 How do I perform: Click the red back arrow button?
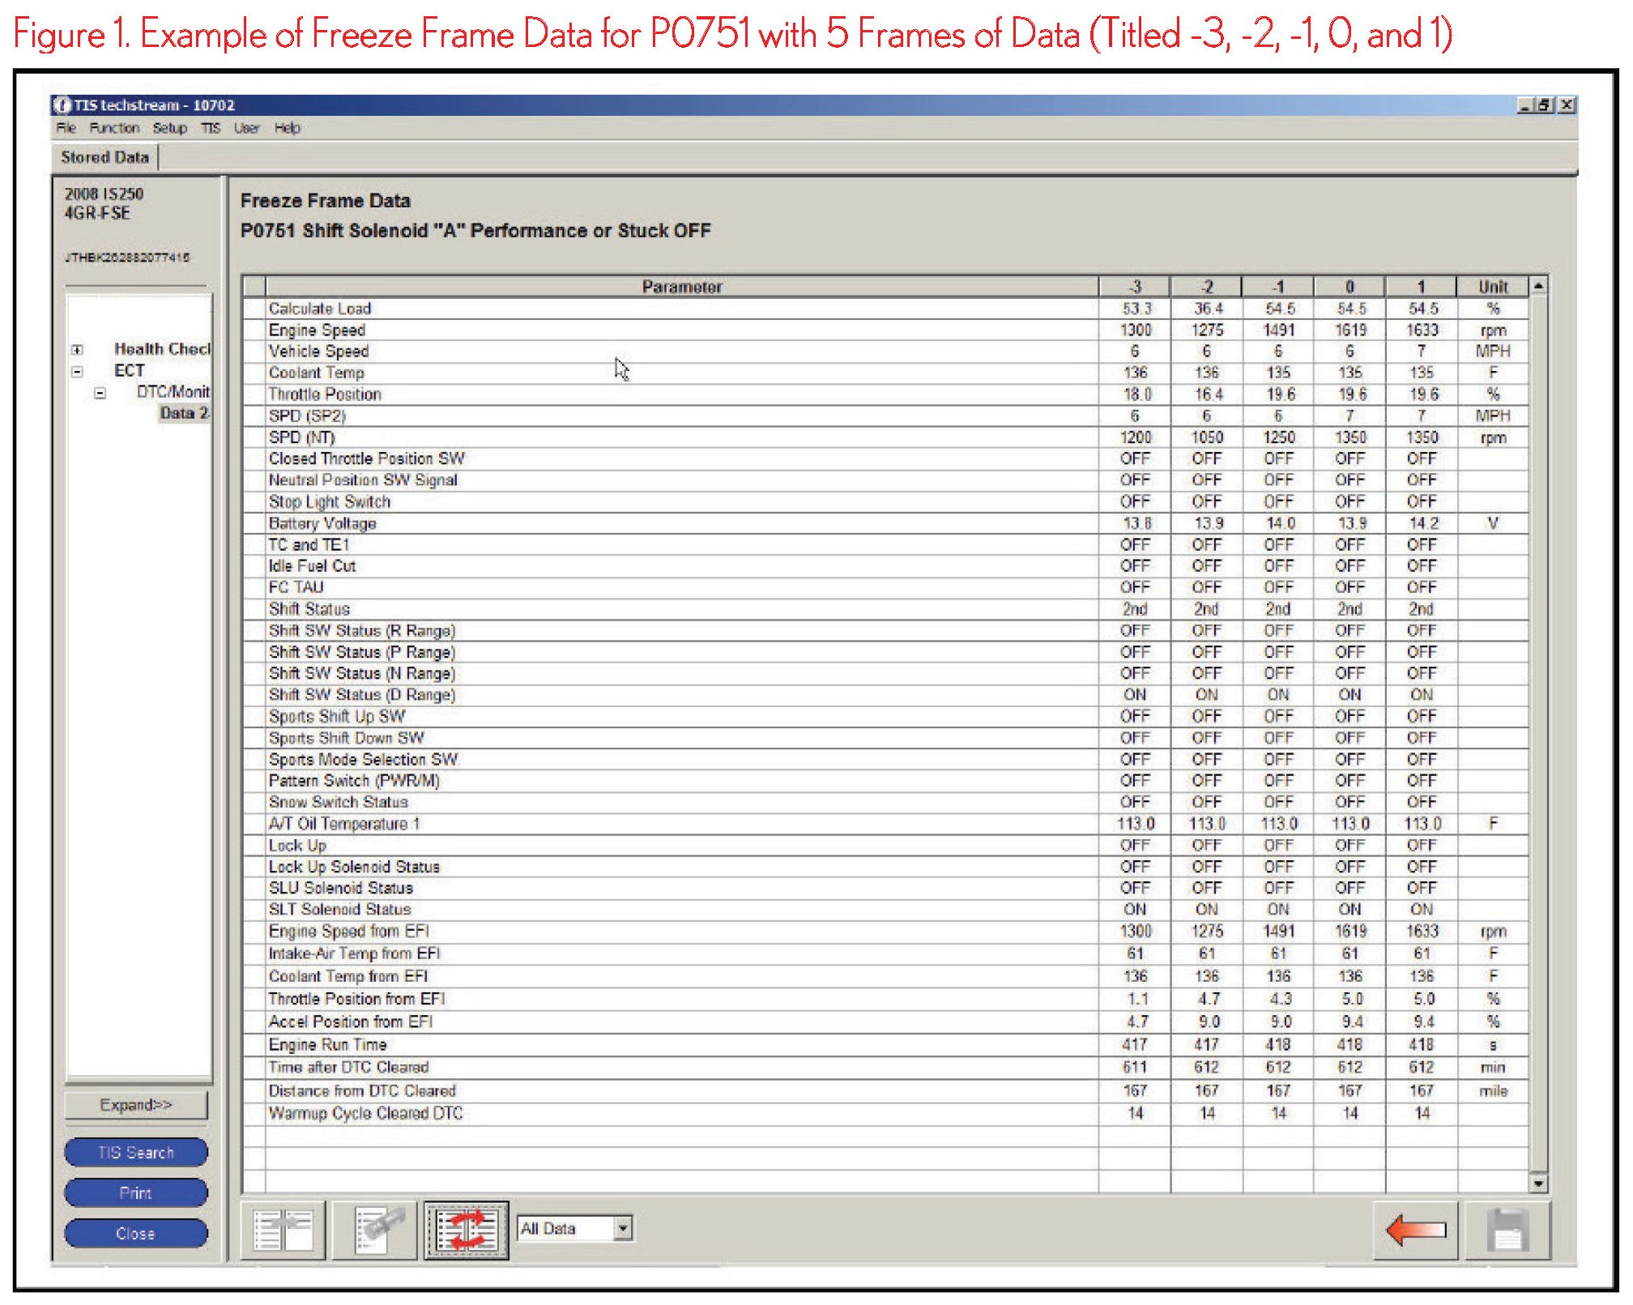coord(1415,1230)
